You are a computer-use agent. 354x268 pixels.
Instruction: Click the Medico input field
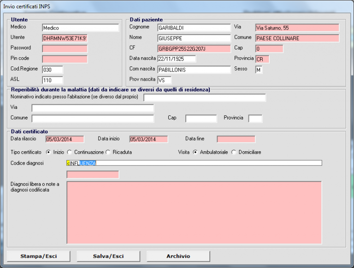coord(80,28)
